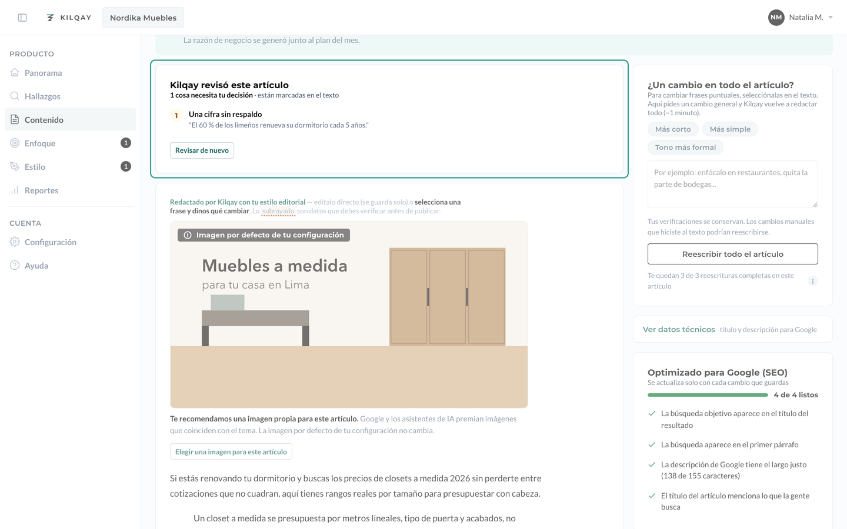Viewport: 847px width, 529px height.
Task: Toggle the sidebar panel icon
Action: [22, 18]
